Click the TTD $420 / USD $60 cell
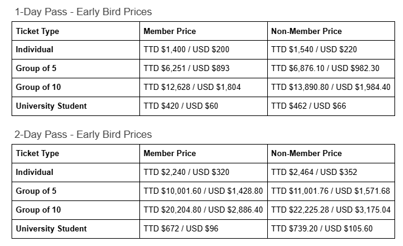 pyautogui.click(x=203, y=106)
